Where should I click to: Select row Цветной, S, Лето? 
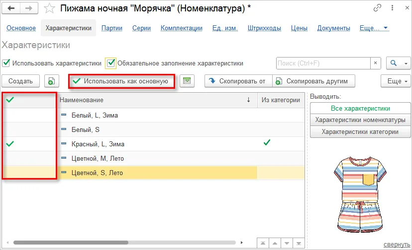click(153, 173)
